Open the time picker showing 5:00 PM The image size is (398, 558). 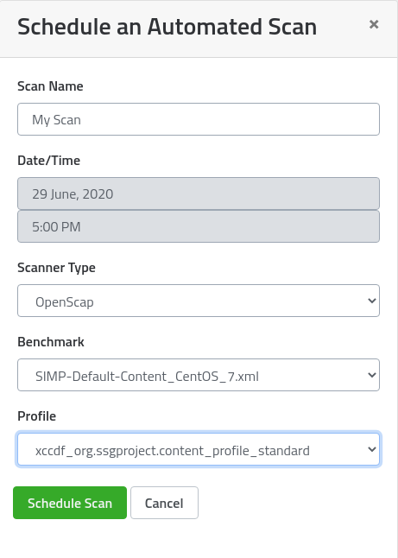(x=199, y=226)
